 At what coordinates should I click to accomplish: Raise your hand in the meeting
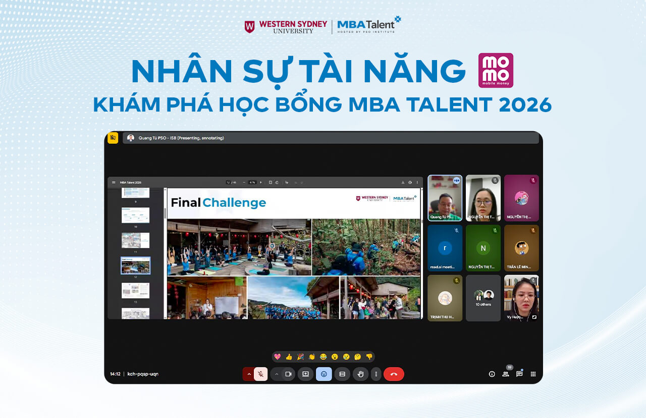click(x=361, y=374)
